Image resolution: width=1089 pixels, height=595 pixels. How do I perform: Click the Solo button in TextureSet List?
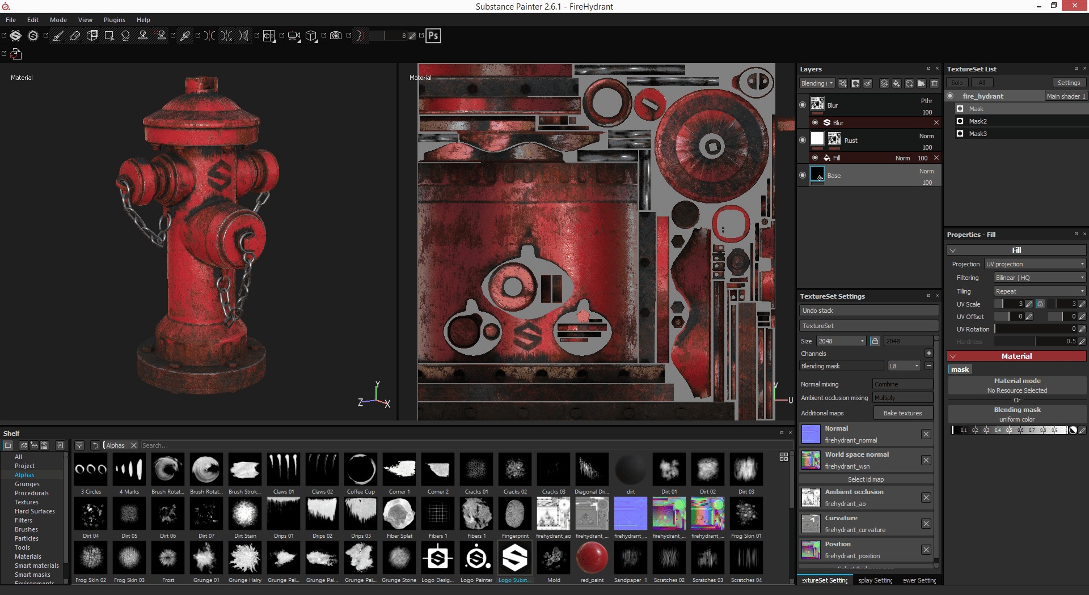957,83
